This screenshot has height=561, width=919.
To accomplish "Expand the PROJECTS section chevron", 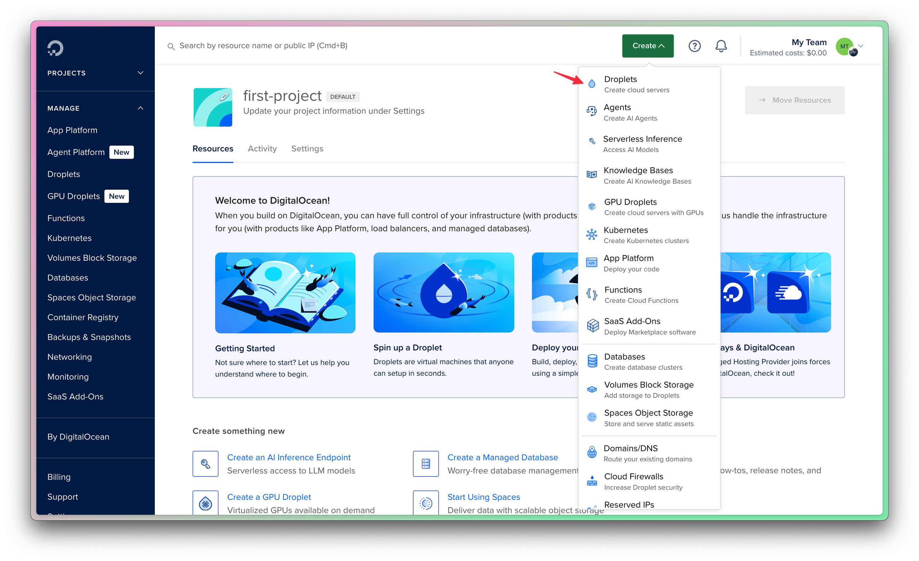I will (x=140, y=73).
